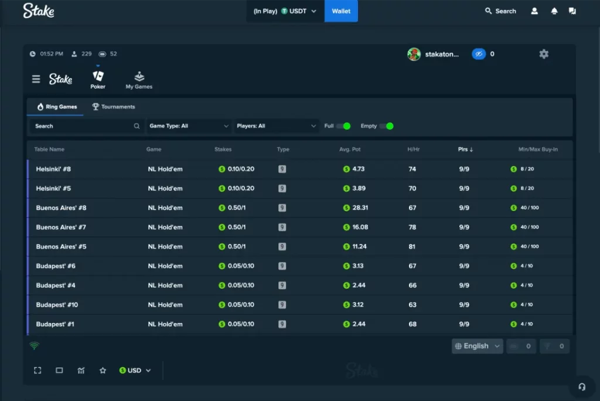This screenshot has width=600, height=401.
Task: Toggle the Empty tables switch
Action: click(386, 126)
